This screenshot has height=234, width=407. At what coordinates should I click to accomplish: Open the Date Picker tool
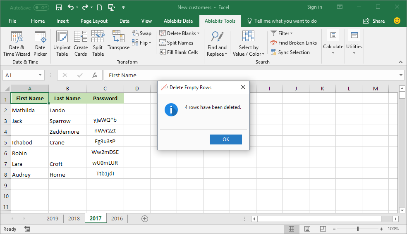pyautogui.click(x=40, y=43)
